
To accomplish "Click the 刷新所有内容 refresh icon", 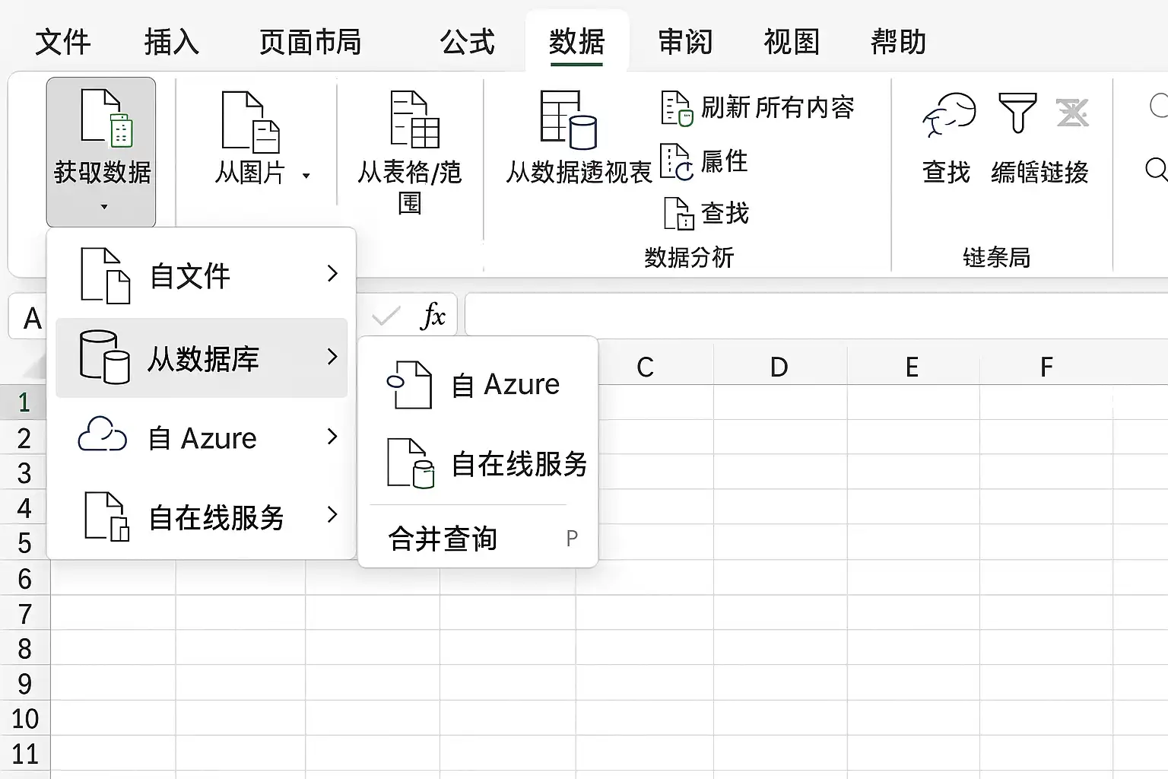I will point(677,108).
